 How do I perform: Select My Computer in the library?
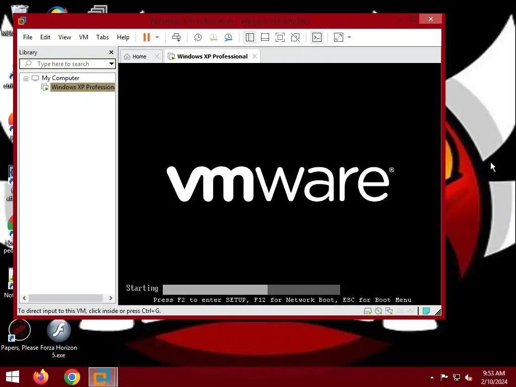pos(60,78)
